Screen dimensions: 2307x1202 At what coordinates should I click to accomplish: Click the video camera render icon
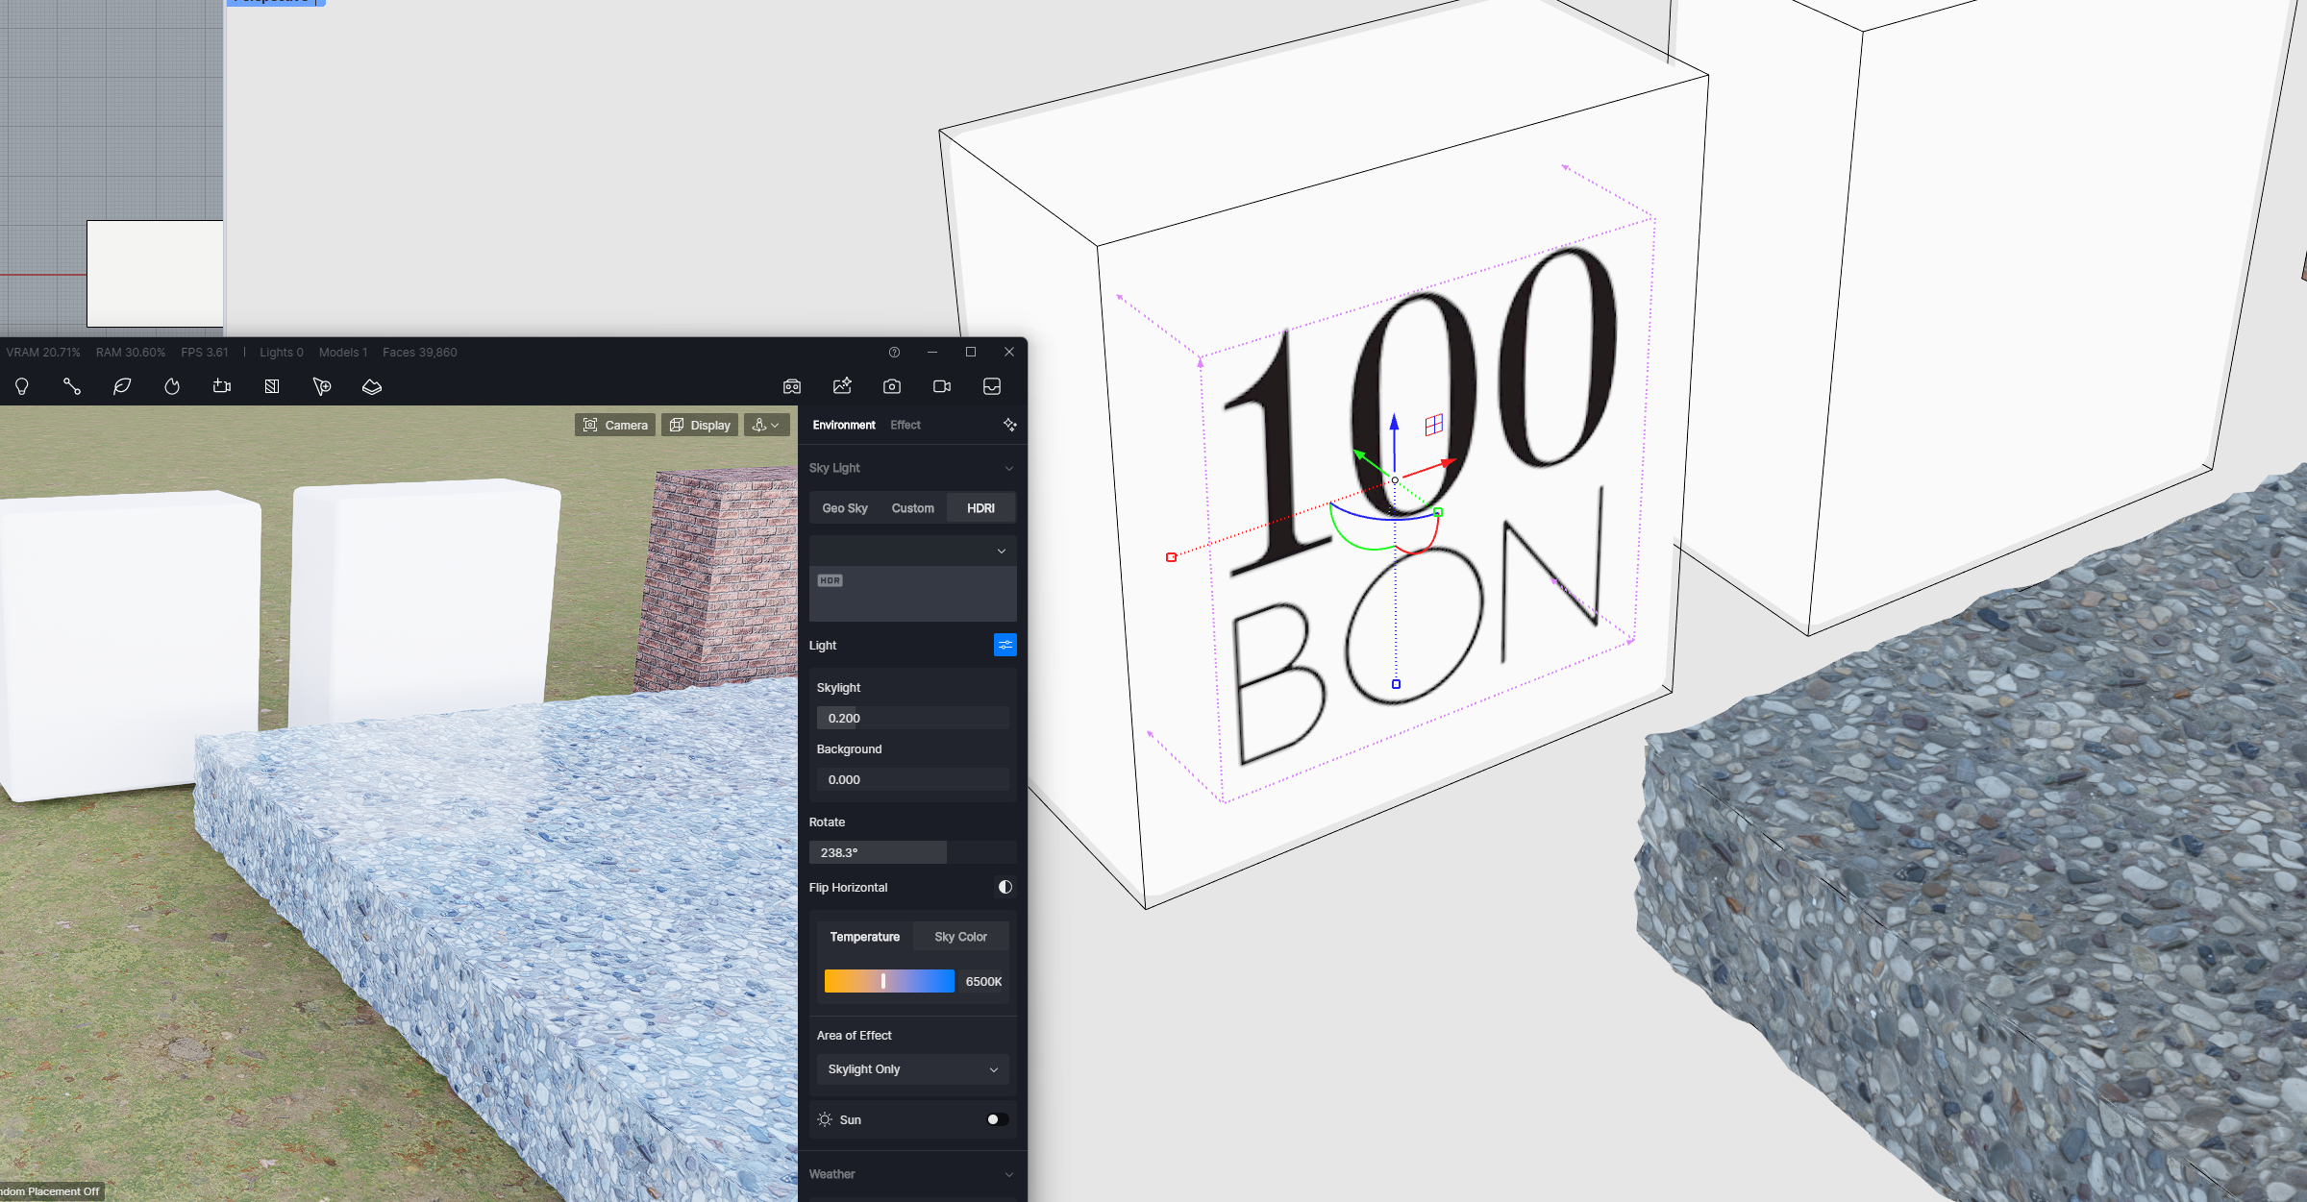click(942, 386)
